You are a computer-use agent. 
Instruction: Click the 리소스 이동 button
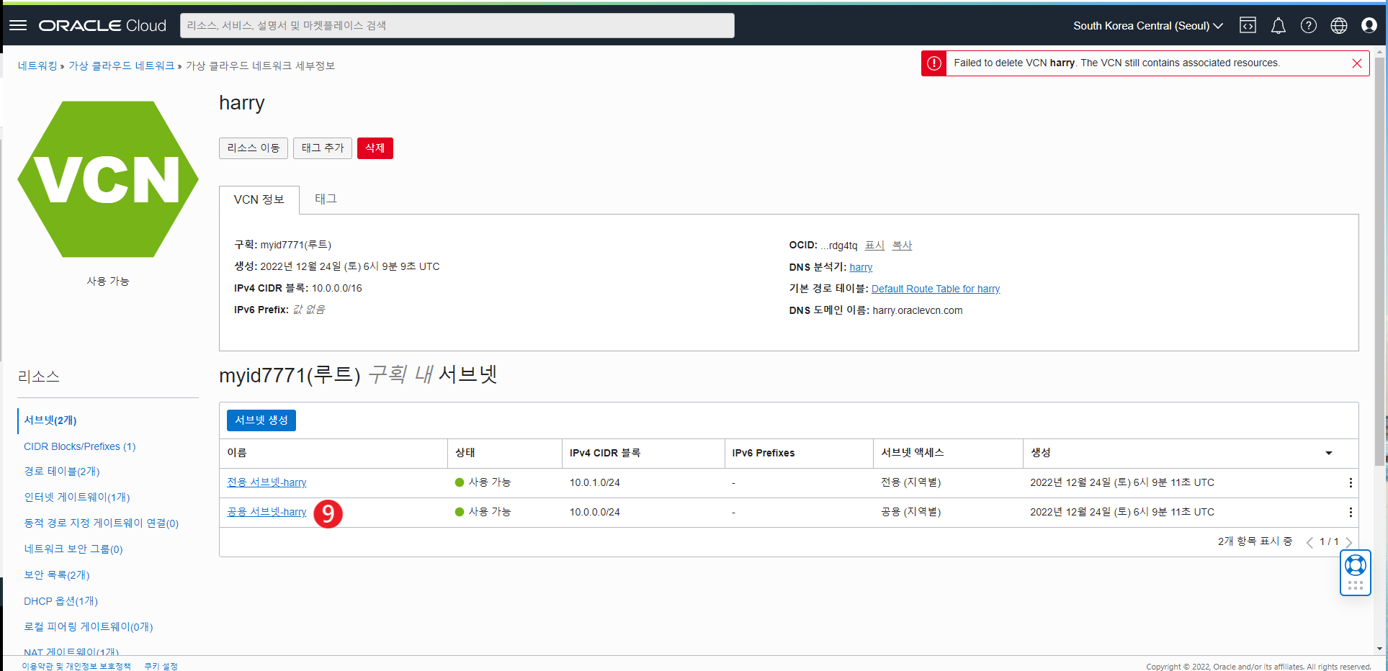(x=254, y=148)
